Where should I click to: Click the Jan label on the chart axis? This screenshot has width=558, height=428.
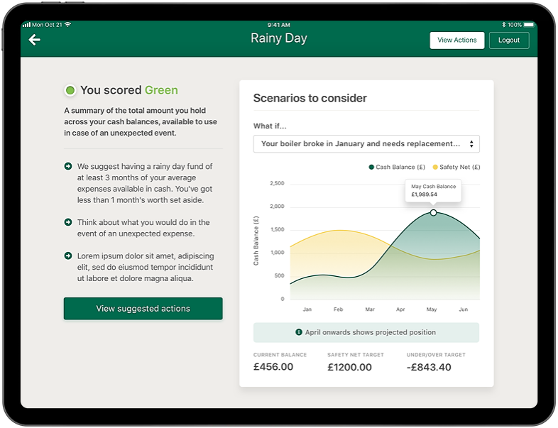pos(307,309)
